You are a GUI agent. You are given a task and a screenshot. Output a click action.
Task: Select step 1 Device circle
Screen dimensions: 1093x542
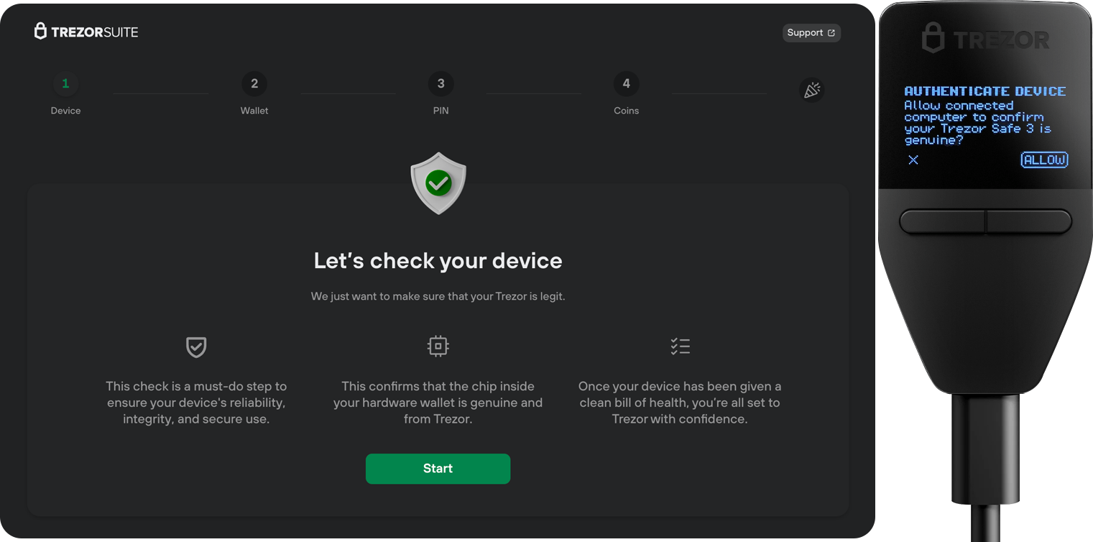65,84
